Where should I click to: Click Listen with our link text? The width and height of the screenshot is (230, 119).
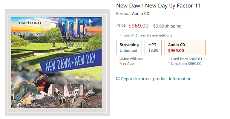point(131,59)
